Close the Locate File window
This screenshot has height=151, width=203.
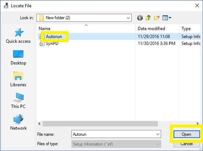197,6
